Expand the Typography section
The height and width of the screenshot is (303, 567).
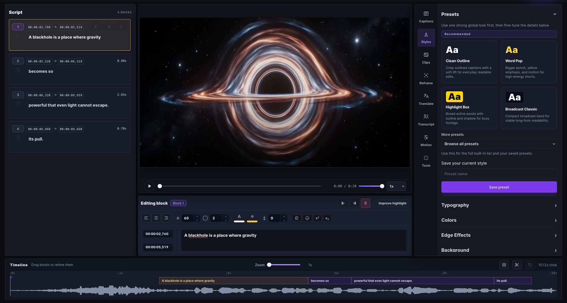click(499, 205)
